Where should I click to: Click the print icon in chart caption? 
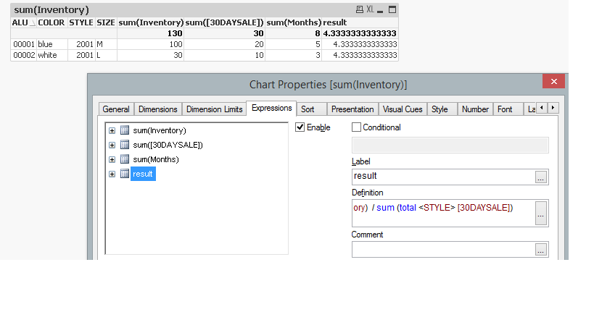tap(360, 9)
